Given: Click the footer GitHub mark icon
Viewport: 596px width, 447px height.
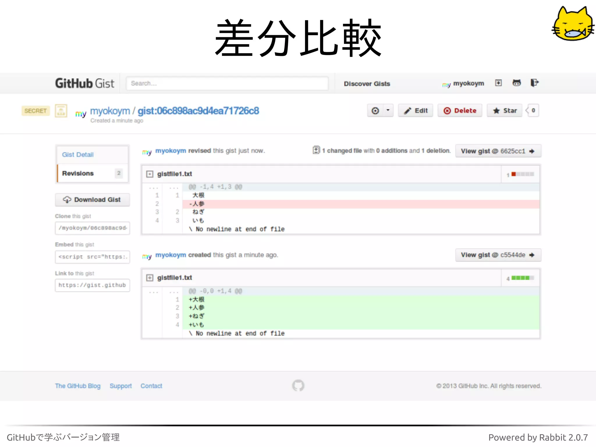Looking at the screenshot, I should click(x=298, y=386).
